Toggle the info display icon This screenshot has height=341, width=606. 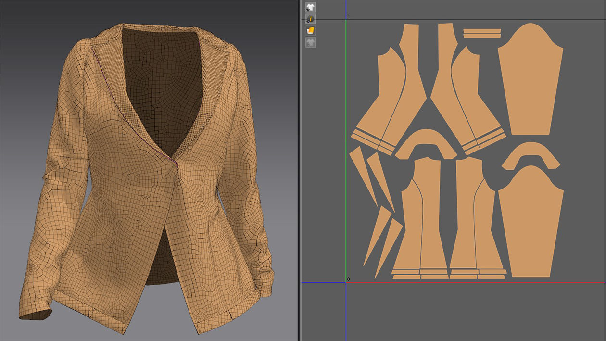click(311, 19)
